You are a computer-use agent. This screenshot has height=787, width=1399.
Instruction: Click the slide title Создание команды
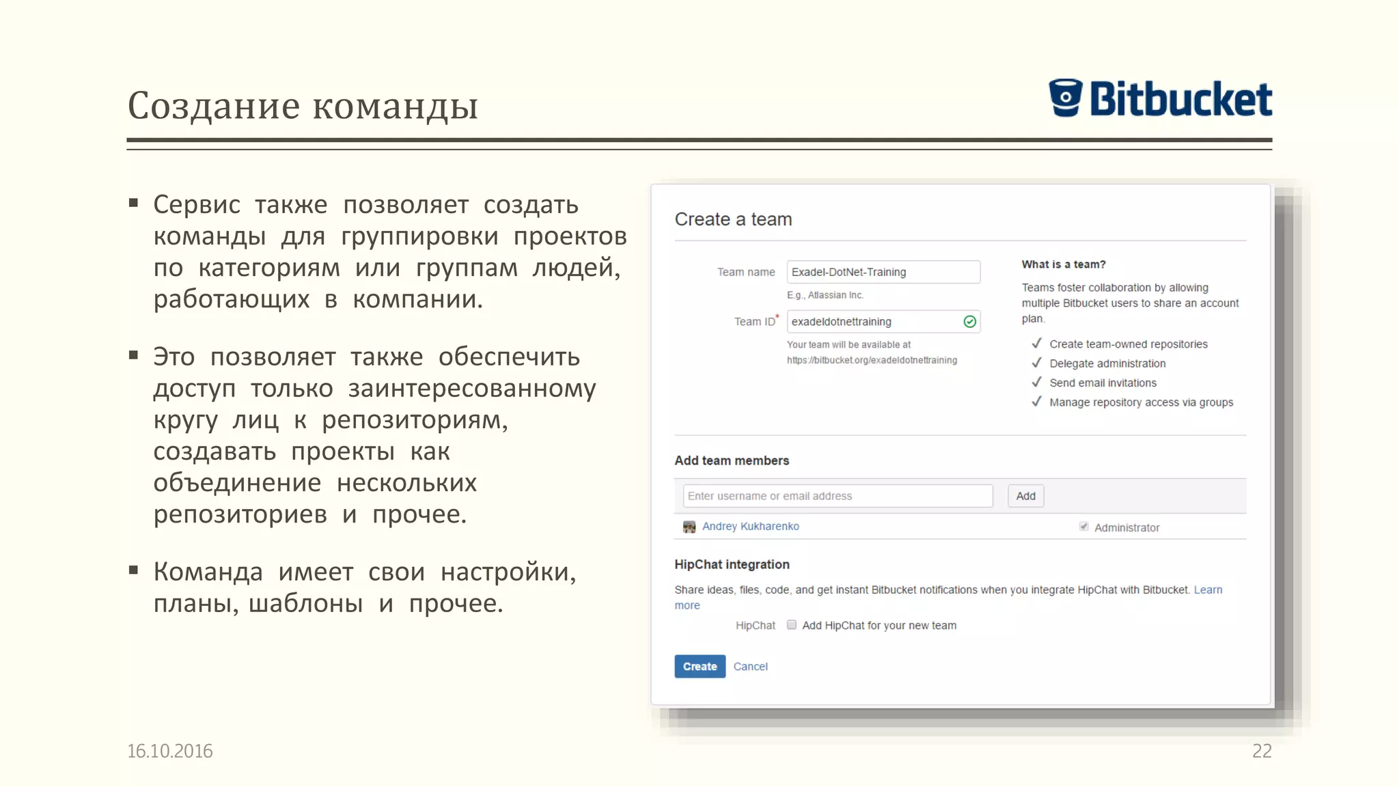(303, 106)
